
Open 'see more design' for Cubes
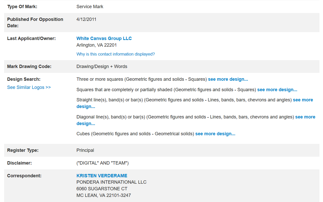[x=215, y=134]
